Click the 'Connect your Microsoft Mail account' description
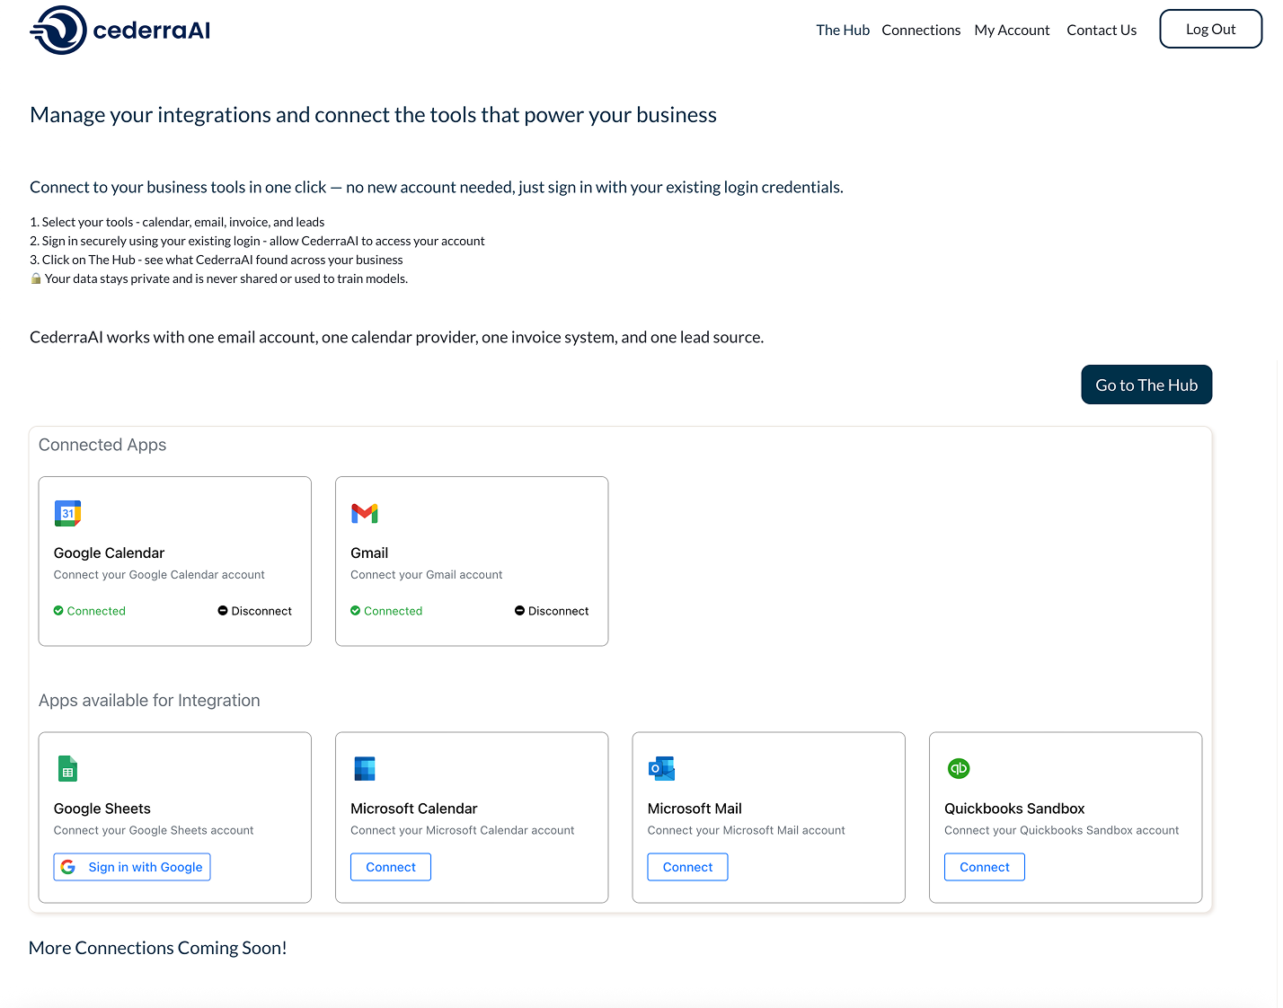Viewport: 1283px width, 1008px height. pos(747,831)
